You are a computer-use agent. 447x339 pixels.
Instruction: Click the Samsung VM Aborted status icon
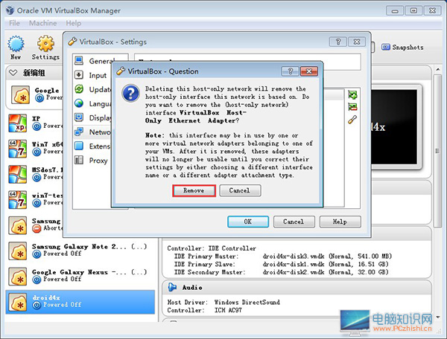click(37, 228)
